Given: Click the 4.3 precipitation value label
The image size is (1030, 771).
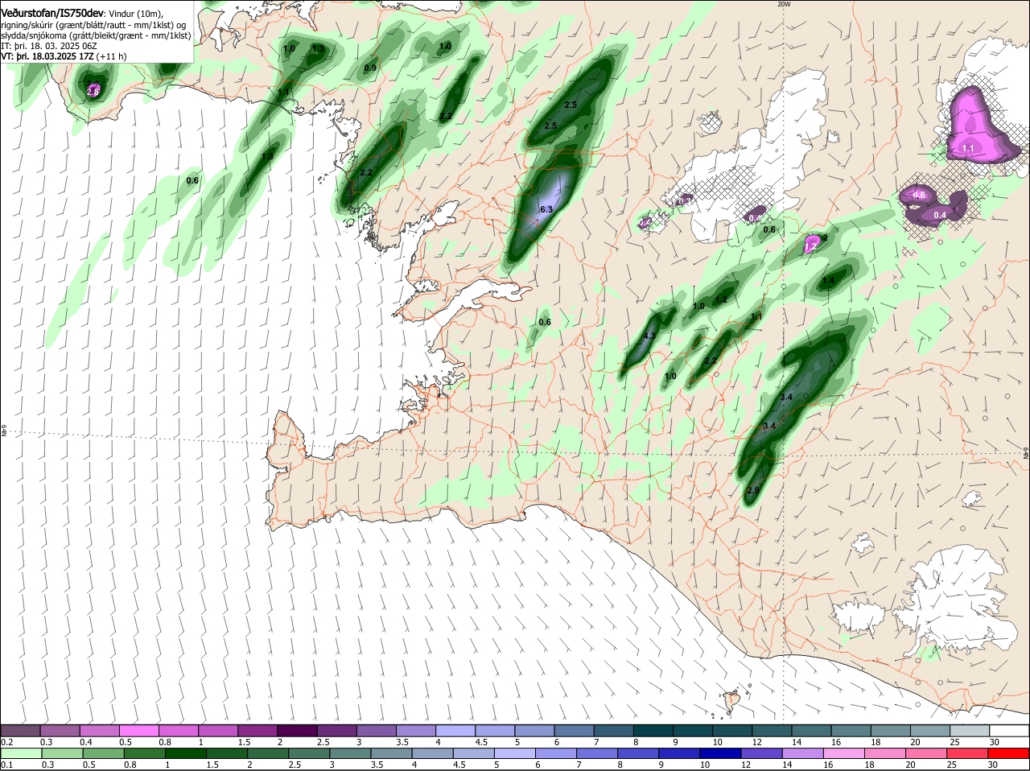Looking at the screenshot, I should (649, 336).
